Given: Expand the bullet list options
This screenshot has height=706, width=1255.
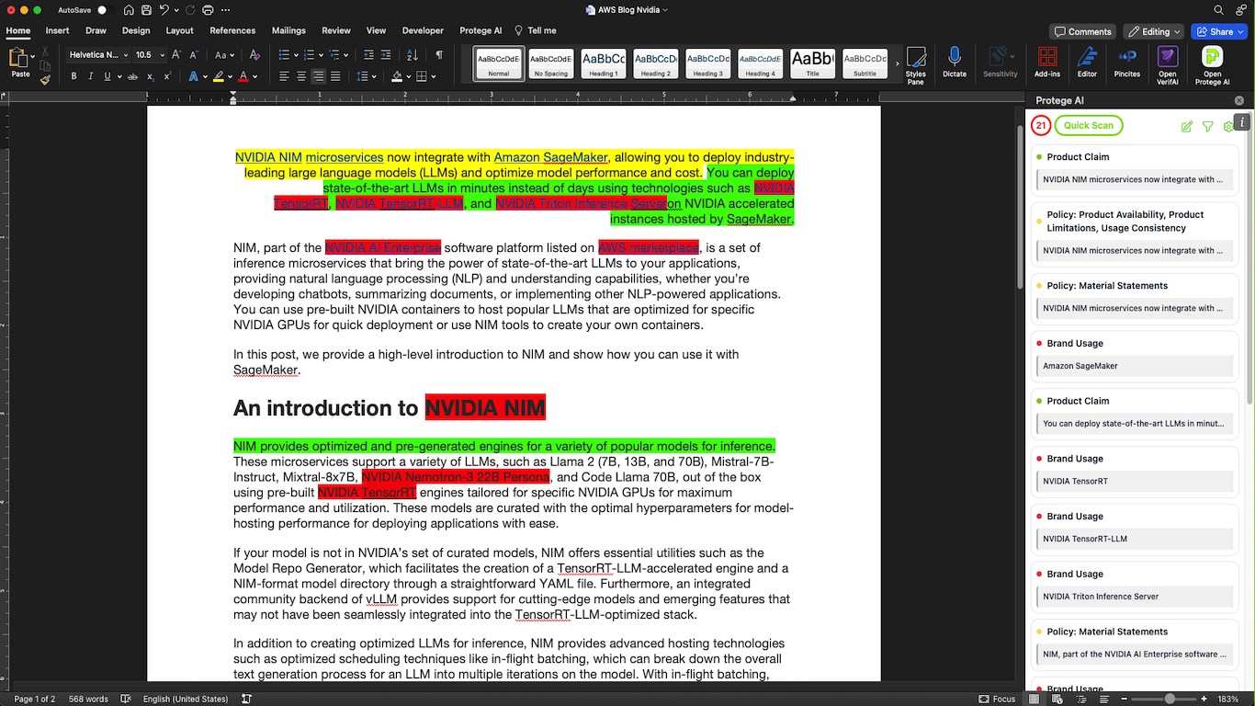Looking at the screenshot, I should point(295,55).
